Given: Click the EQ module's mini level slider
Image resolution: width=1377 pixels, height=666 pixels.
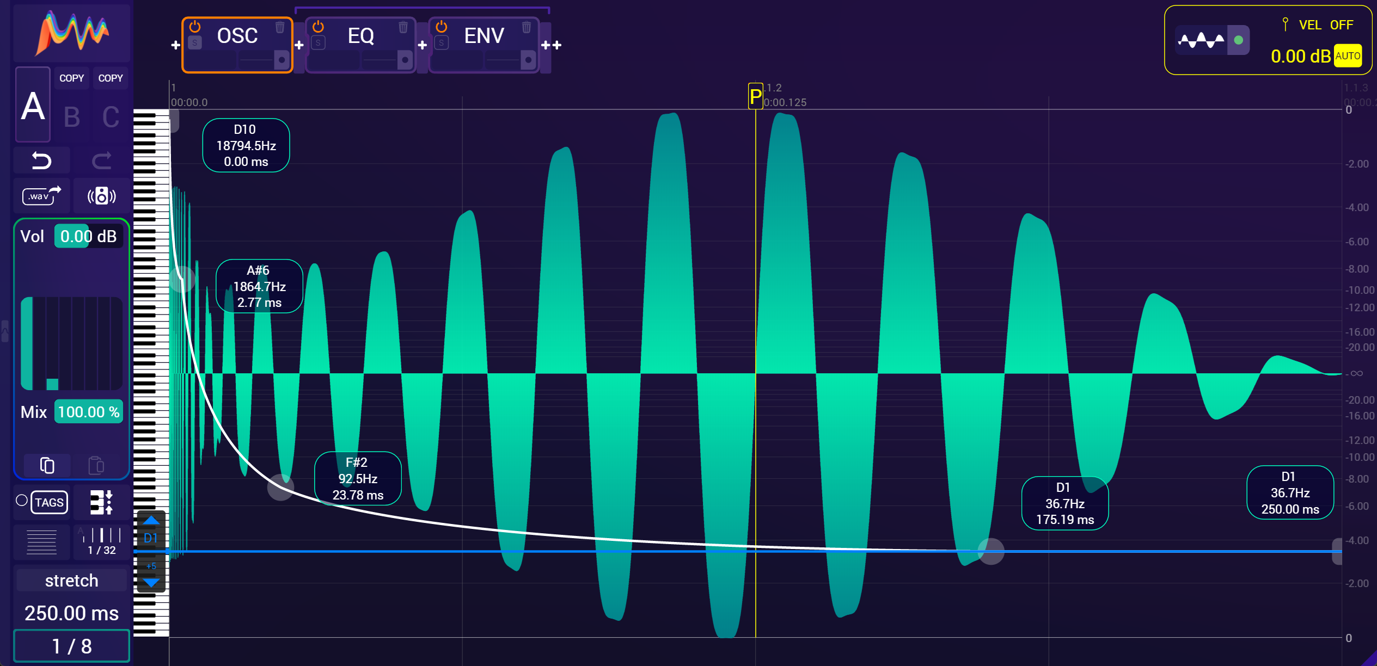Looking at the screenshot, I should click(380, 60).
